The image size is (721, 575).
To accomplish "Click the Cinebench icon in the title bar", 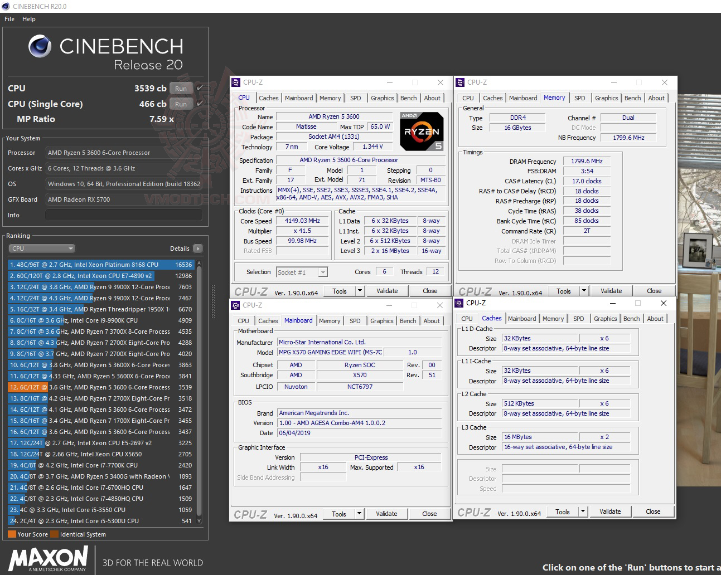I will [x=6, y=6].
